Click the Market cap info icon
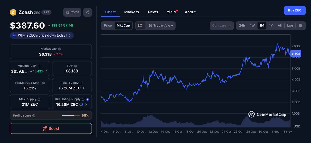 coord(60,49)
